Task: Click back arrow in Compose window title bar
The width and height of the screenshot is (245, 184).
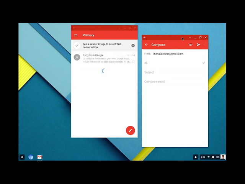Action: 145,38
